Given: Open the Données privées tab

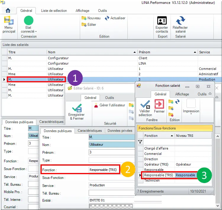Looking at the screenshot, I should [x=120, y=131].
